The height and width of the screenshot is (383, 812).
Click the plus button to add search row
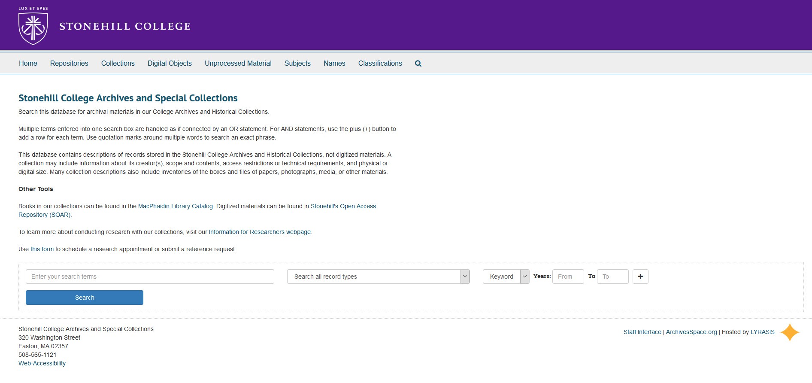click(x=640, y=277)
